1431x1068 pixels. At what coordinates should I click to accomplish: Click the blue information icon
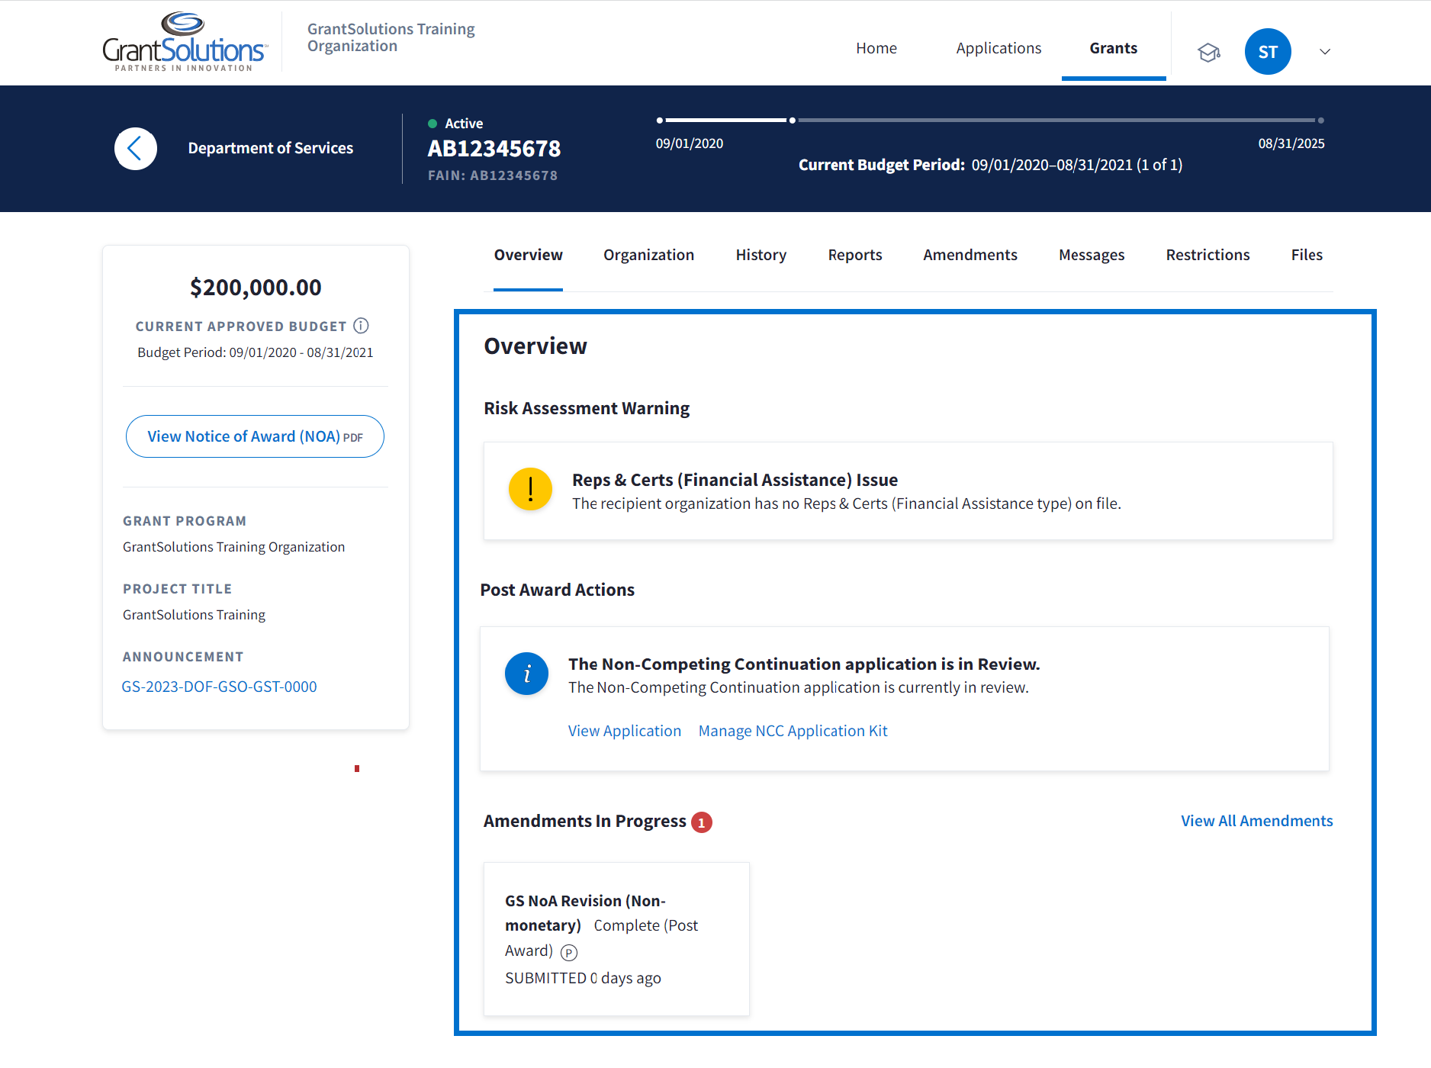pyautogui.click(x=526, y=674)
